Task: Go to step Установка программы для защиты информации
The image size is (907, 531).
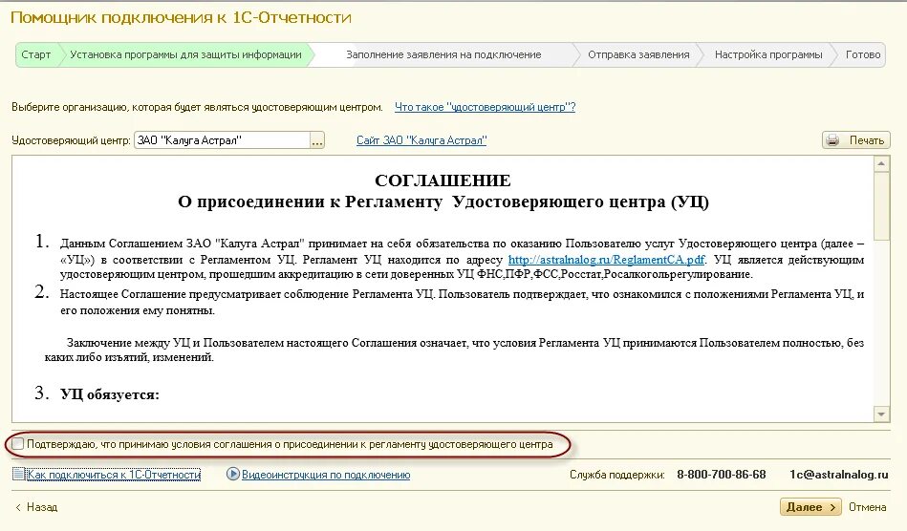Action: click(185, 54)
